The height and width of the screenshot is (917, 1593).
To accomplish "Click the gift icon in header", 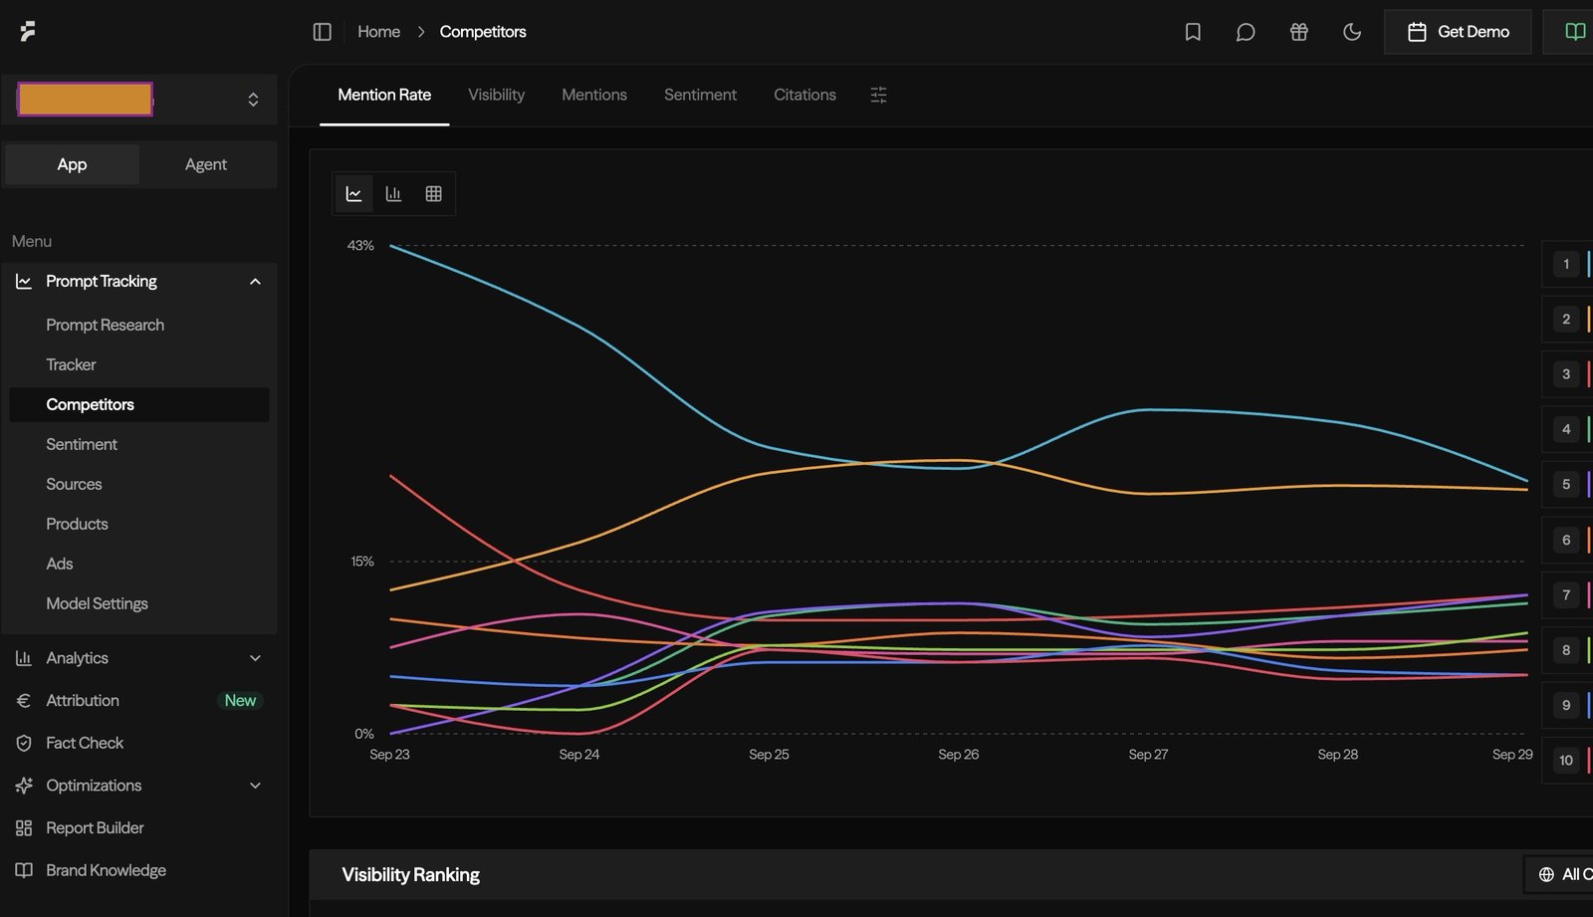I will tap(1298, 32).
